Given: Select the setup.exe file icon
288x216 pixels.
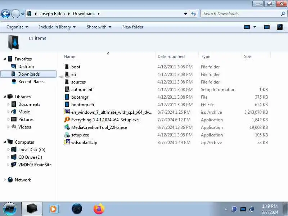Looking at the screenshot, I should click(67, 135).
